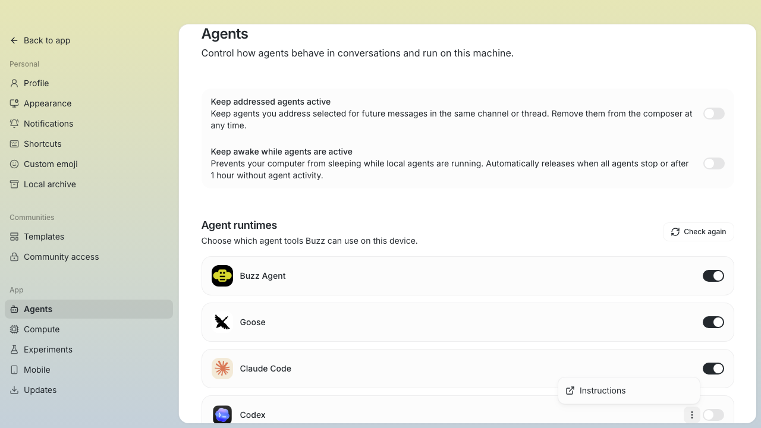Open Custom emoji settings

(x=89, y=164)
